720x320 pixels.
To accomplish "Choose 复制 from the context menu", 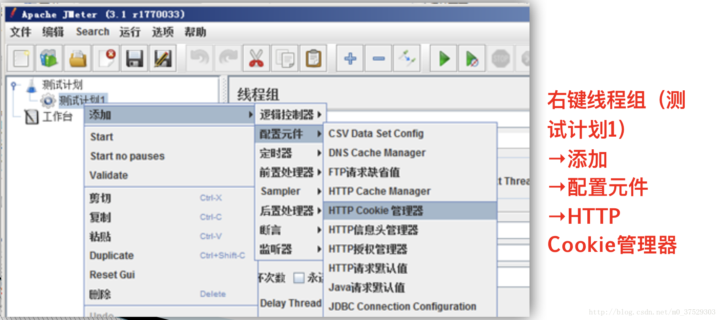I will (x=170, y=217).
